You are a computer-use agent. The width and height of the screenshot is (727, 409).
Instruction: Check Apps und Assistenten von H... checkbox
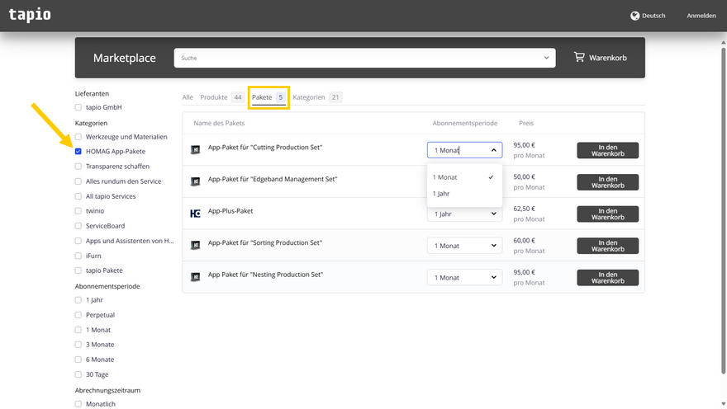pyautogui.click(x=78, y=241)
